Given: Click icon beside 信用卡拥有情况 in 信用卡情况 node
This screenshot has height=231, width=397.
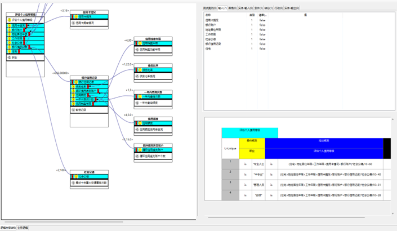Looking at the screenshot, I should pyautogui.click(x=73, y=23).
